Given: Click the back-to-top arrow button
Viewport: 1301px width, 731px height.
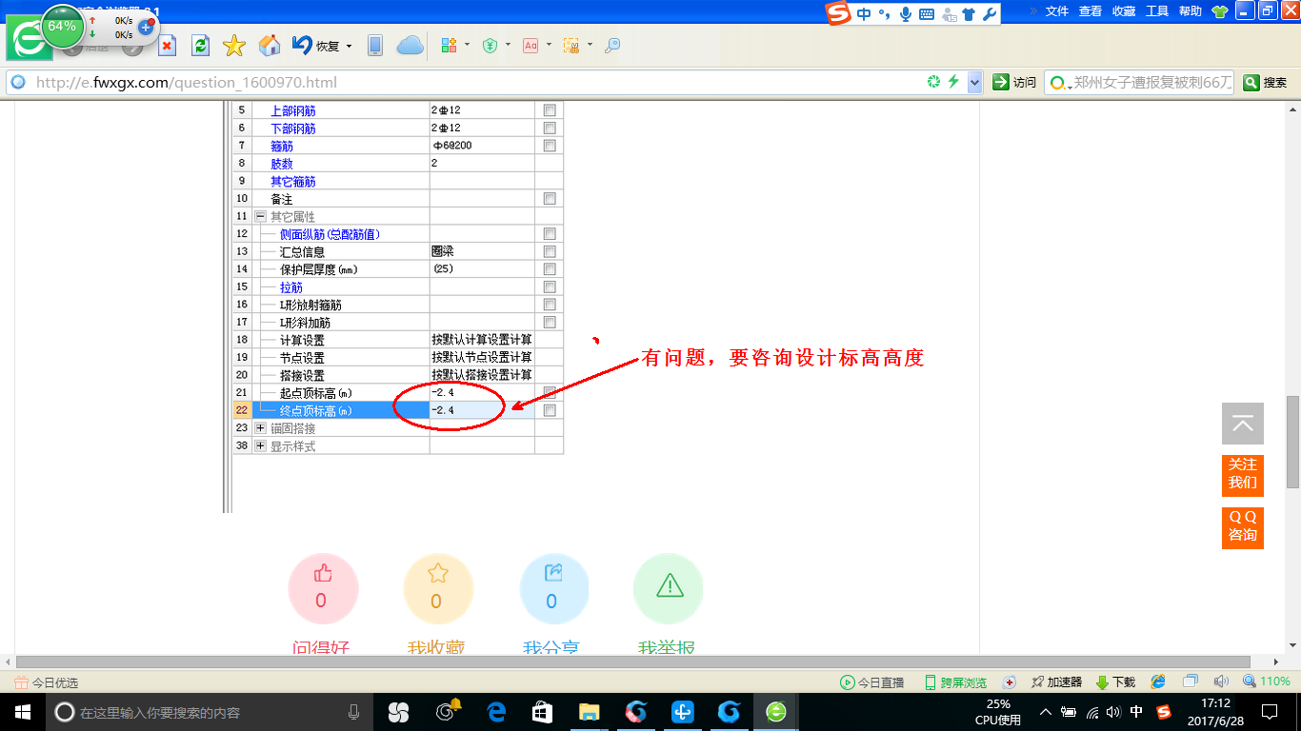Looking at the screenshot, I should pyautogui.click(x=1243, y=424).
